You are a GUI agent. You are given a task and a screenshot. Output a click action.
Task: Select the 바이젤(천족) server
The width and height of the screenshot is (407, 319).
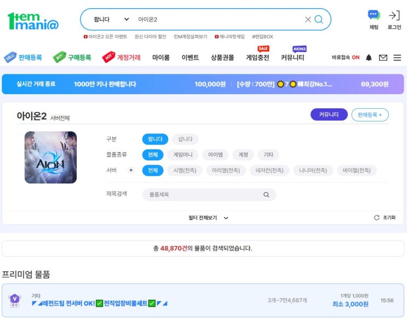(x=357, y=170)
